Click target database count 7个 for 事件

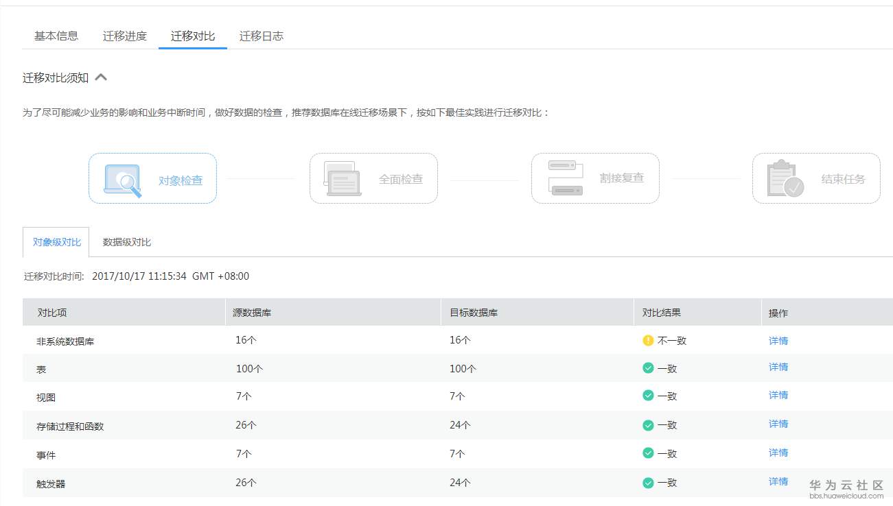click(458, 454)
